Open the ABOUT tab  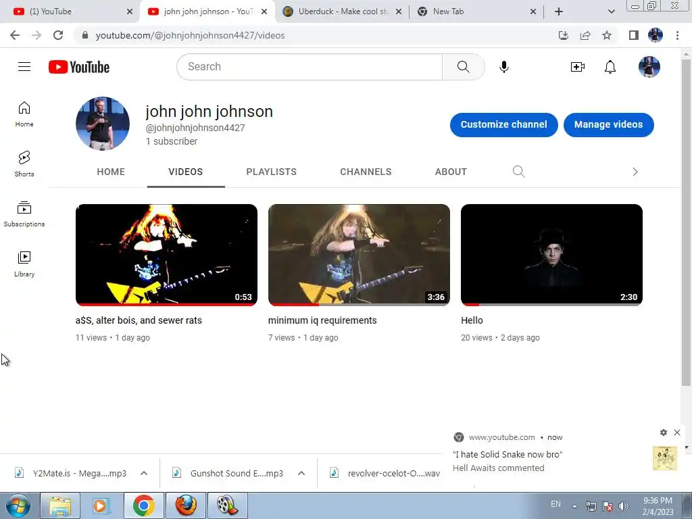tap(451, 172)
